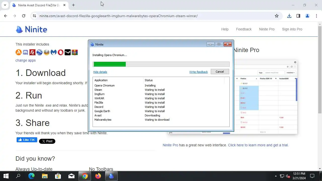Click the Malwarebytes icon on the page

pos(54,52)
